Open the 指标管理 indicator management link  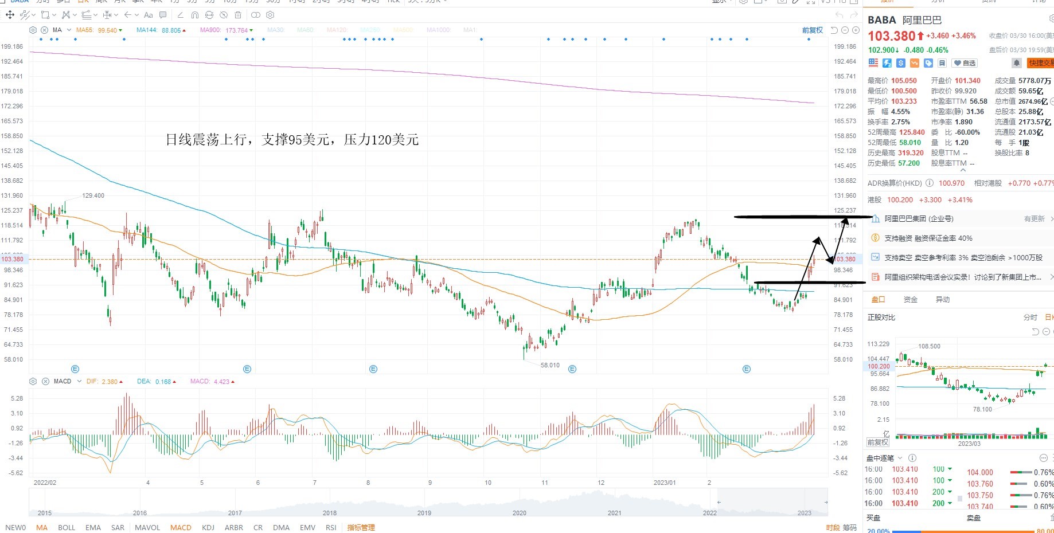(x=361, y=527)
